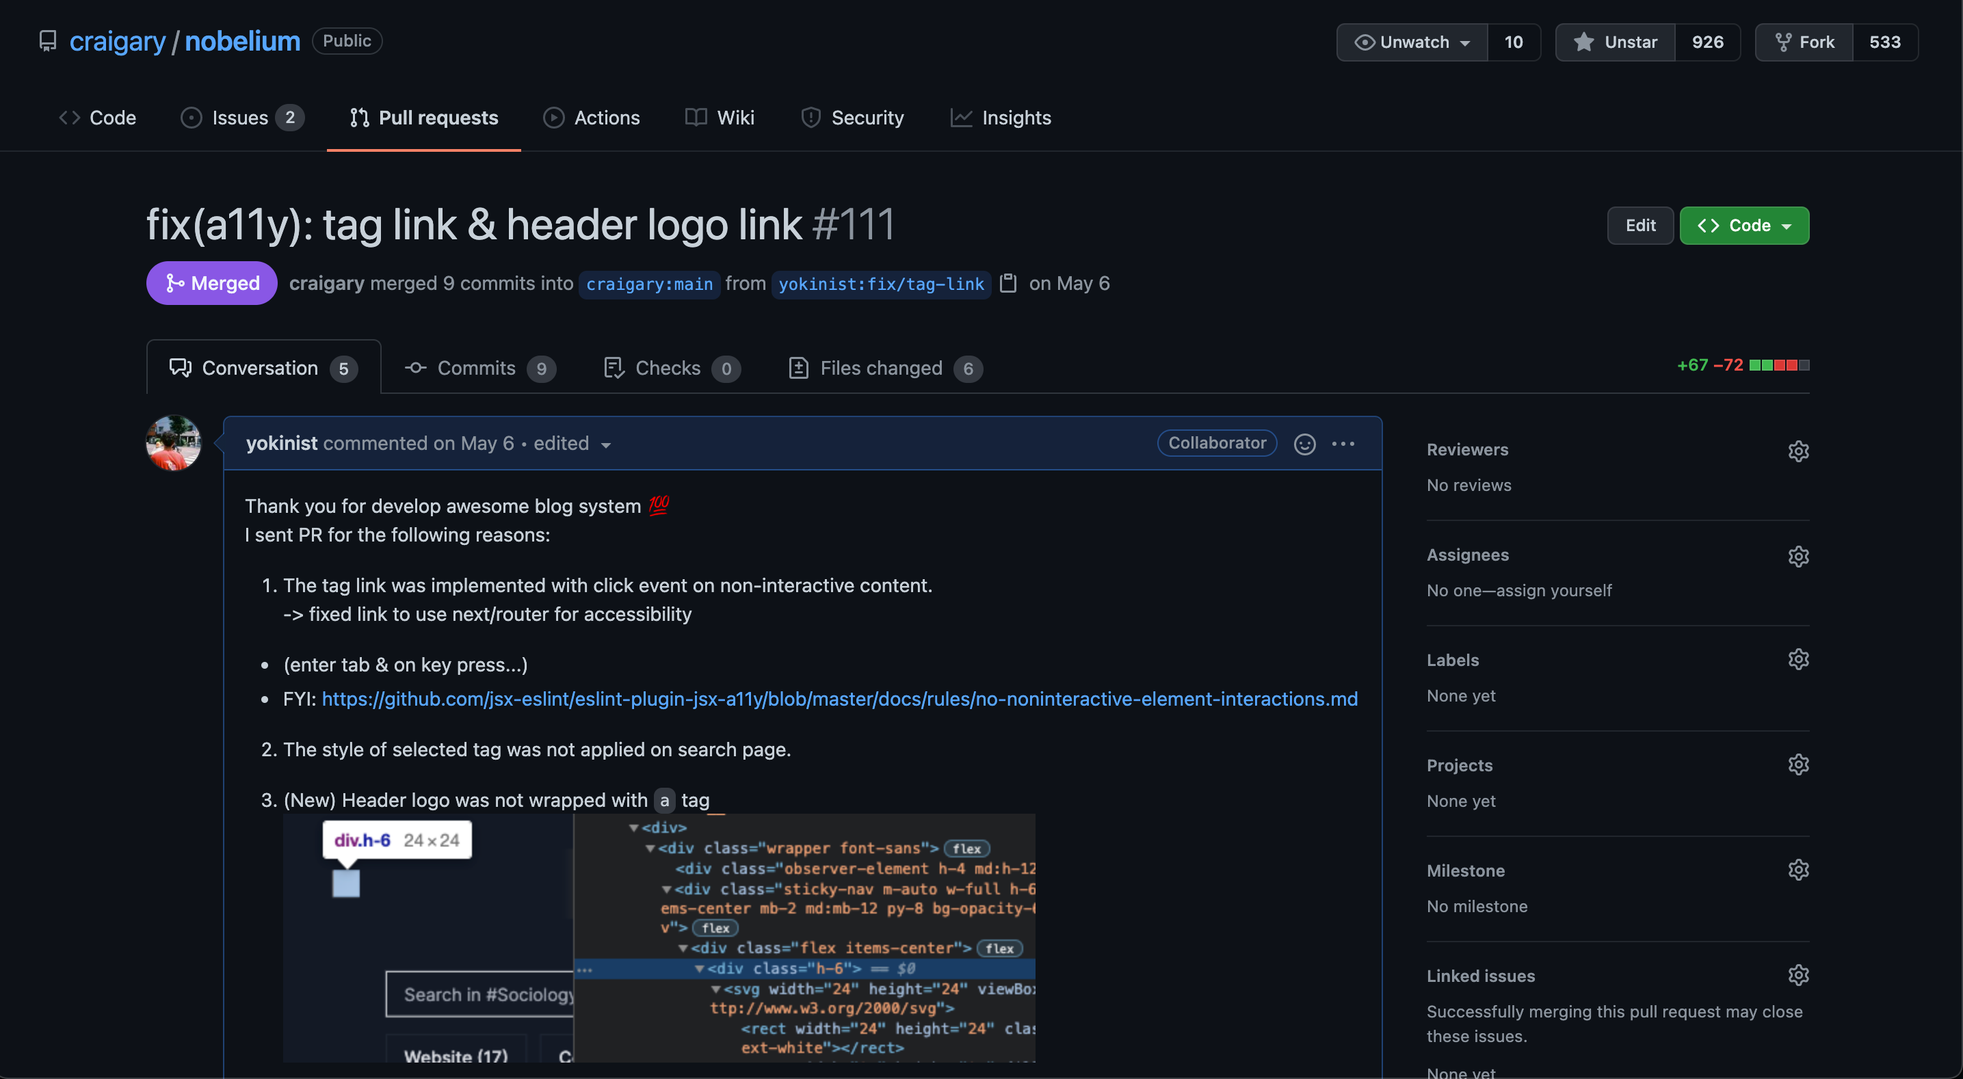1963x1079 pixels.
Task: Click the purple Merged status badge
Action: point(212,284)
